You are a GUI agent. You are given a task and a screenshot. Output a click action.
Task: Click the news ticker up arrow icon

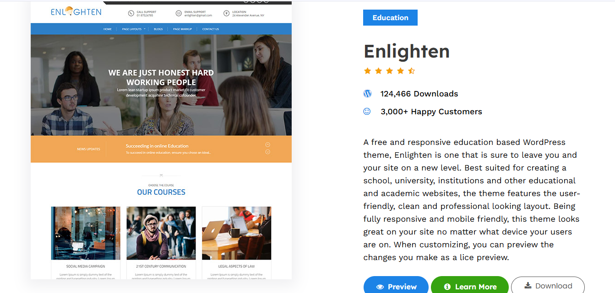(x=268, y=145)
